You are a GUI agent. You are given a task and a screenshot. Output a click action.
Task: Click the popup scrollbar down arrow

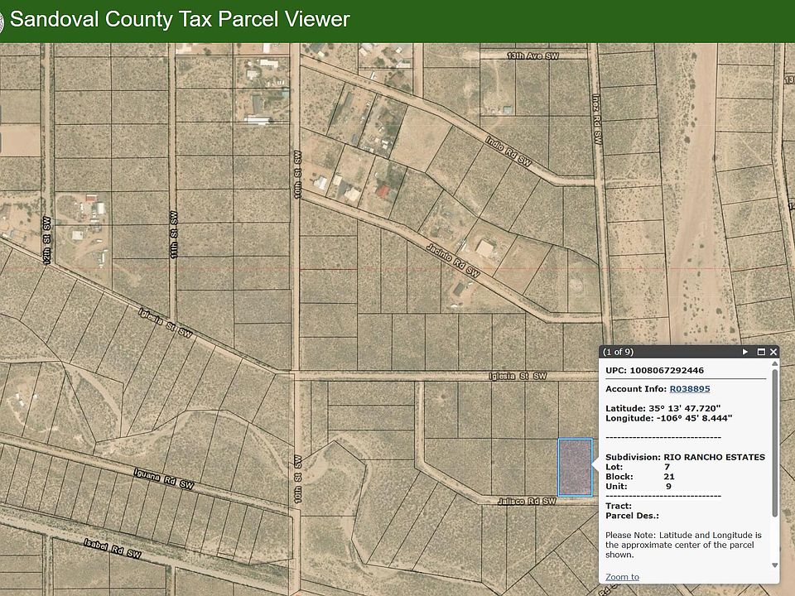tap(775, 565)
